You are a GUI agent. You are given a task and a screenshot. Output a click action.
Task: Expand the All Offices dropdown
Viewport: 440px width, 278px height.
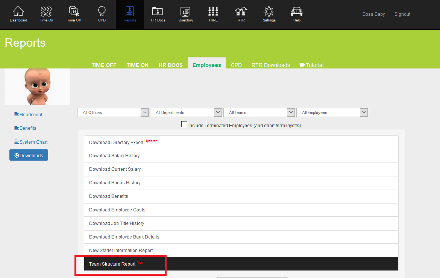pyautogui.click(x=113, y=112)
